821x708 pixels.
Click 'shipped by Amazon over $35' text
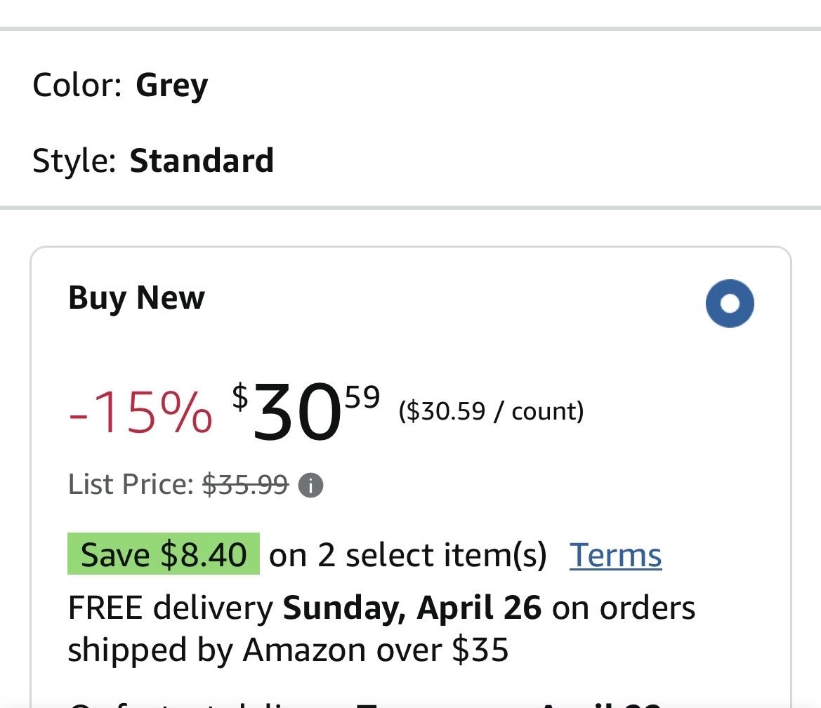288,650
